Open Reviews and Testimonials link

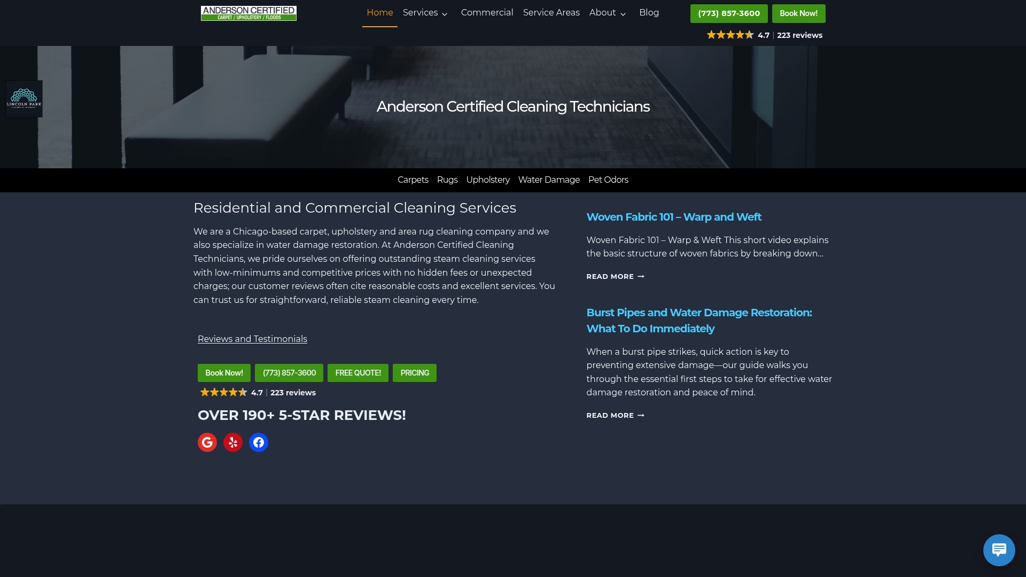coord(252,339)
